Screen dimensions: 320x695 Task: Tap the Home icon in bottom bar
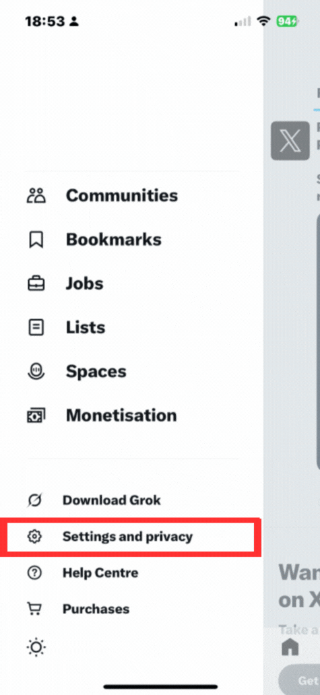point(290,647)
